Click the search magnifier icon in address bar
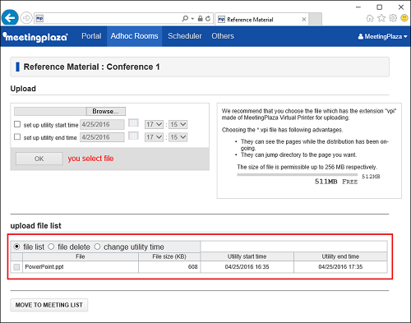 pyautogui.click(x=185, y=19)
